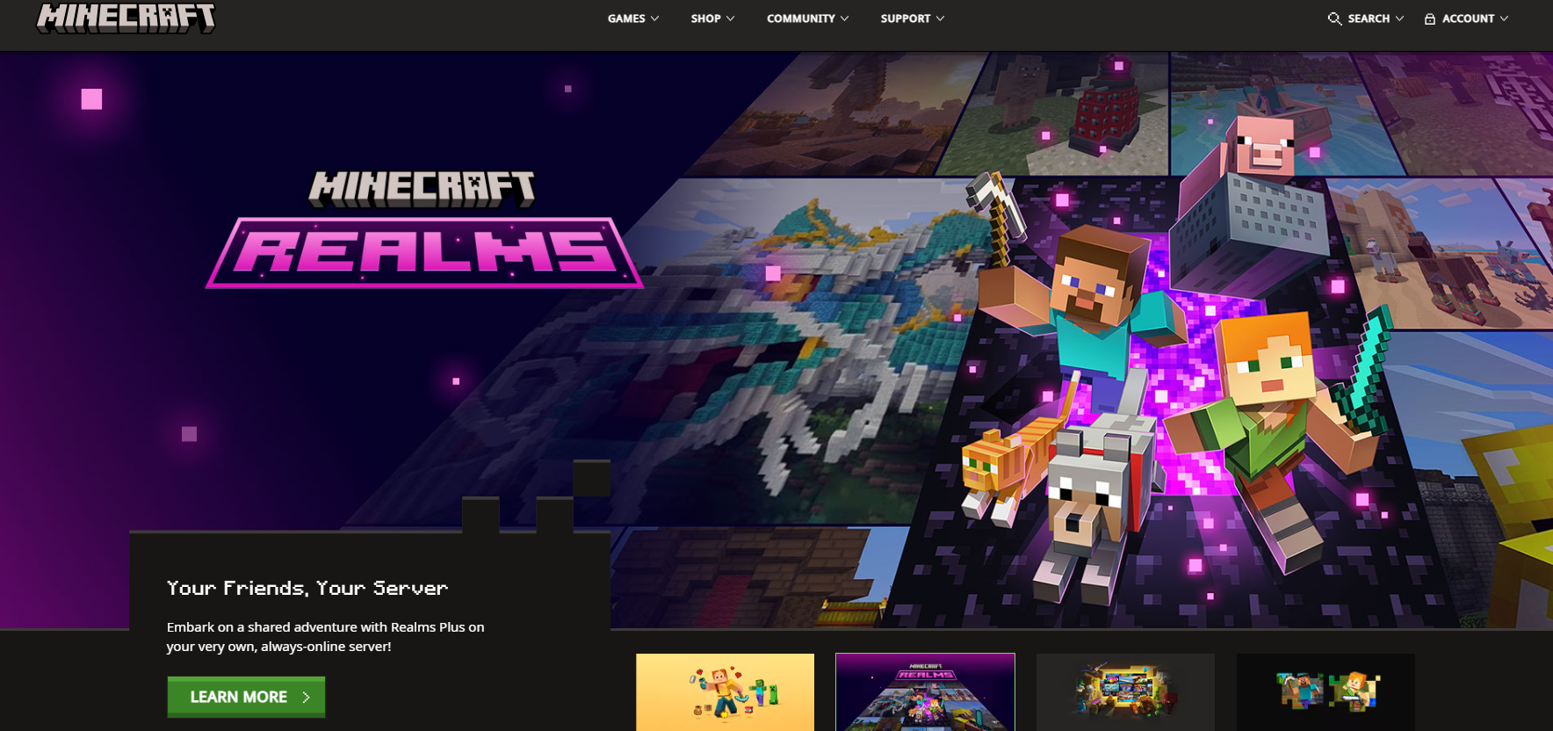Expand the Support chevron arrow
This screenshot has width=1553, height=731.
click(940, 18)
